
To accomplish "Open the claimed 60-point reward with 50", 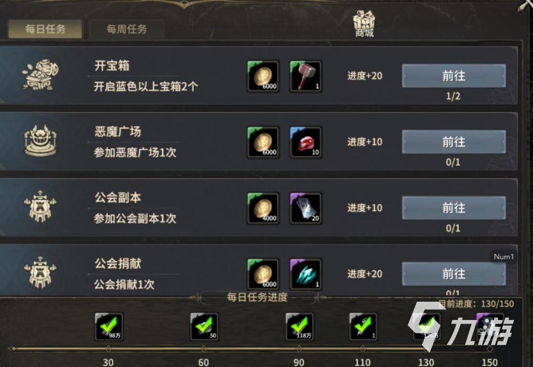I will click(x=204, y=327).
